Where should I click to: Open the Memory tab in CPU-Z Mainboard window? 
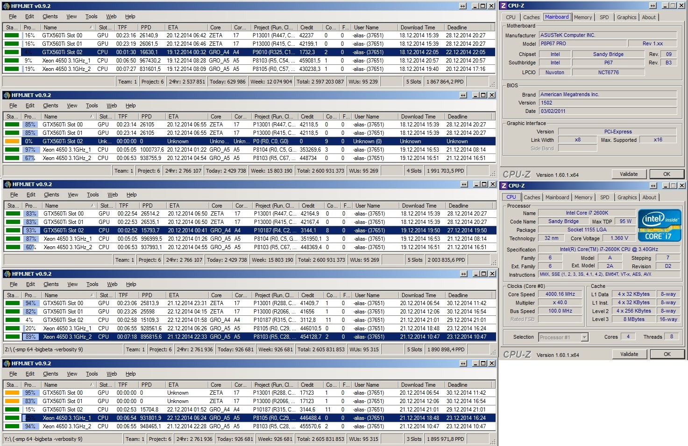tap(583, 17)
